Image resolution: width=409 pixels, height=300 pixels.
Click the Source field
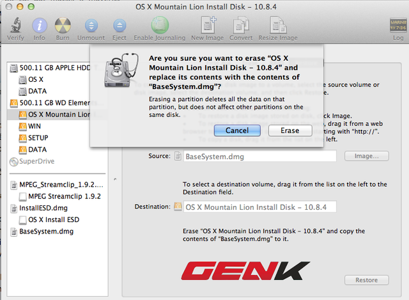pyautogui.click(x=260, y=157)
